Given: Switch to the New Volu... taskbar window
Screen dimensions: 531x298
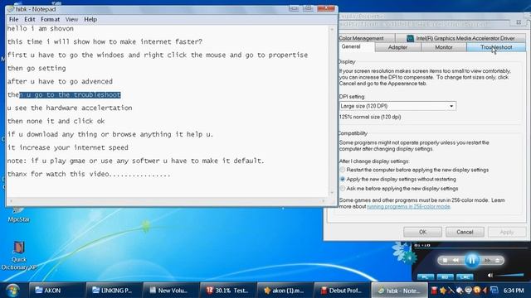Looking at the screenshot, I should click(171, 291).
